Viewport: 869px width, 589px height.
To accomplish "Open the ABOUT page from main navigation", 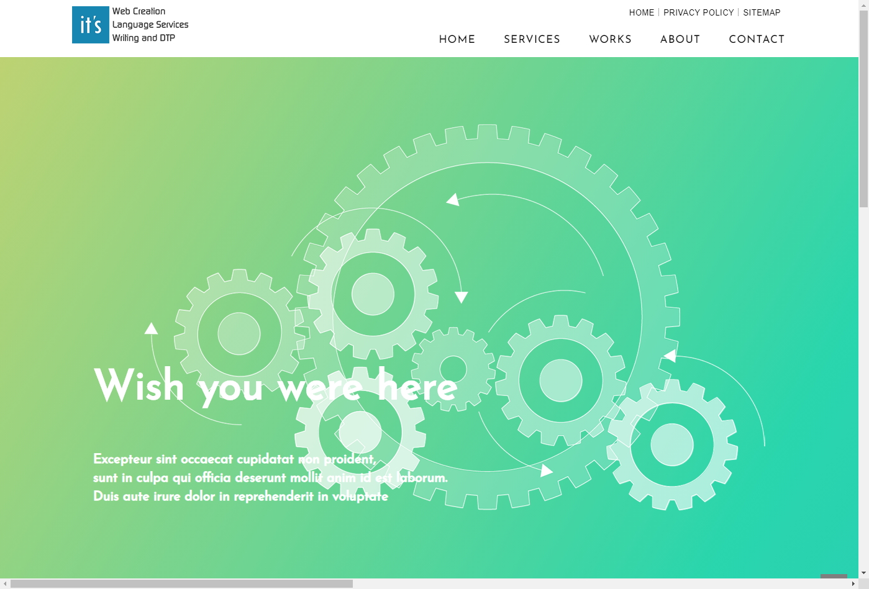I will coord(680,39).
